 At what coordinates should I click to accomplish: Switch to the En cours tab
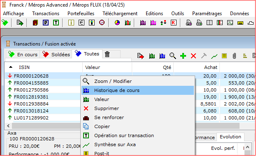[23, 54]
